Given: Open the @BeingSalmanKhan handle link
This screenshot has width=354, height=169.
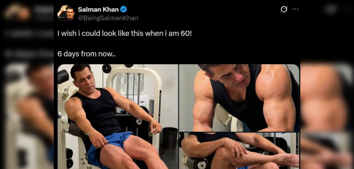Looking at the screenshot, I should coord(108,18).
